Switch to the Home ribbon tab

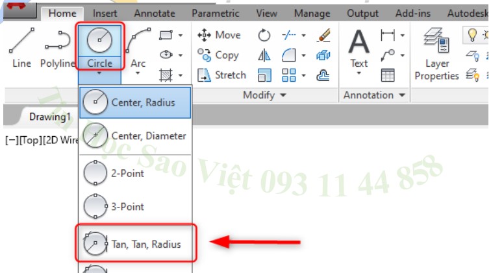62,14
